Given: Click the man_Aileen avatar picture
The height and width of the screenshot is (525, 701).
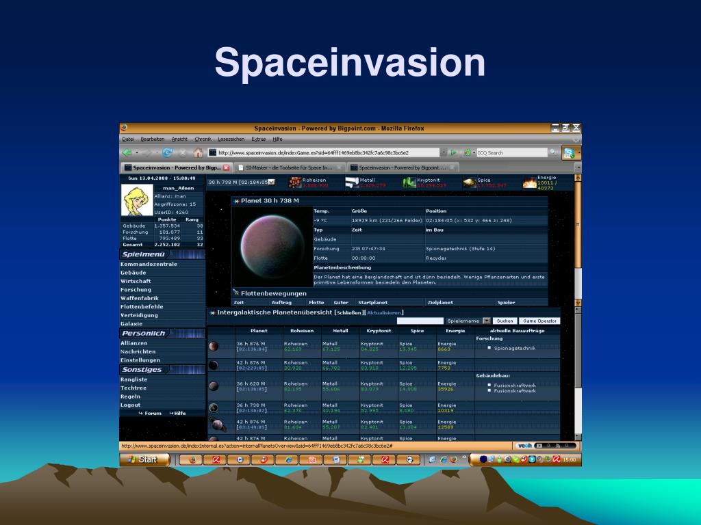Looking at the screenshot, I should click(137, 200).
